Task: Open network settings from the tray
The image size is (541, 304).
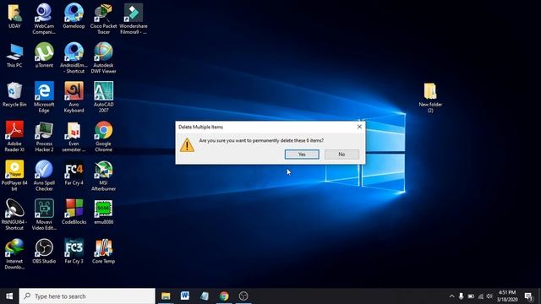Action: pos(480,296)
